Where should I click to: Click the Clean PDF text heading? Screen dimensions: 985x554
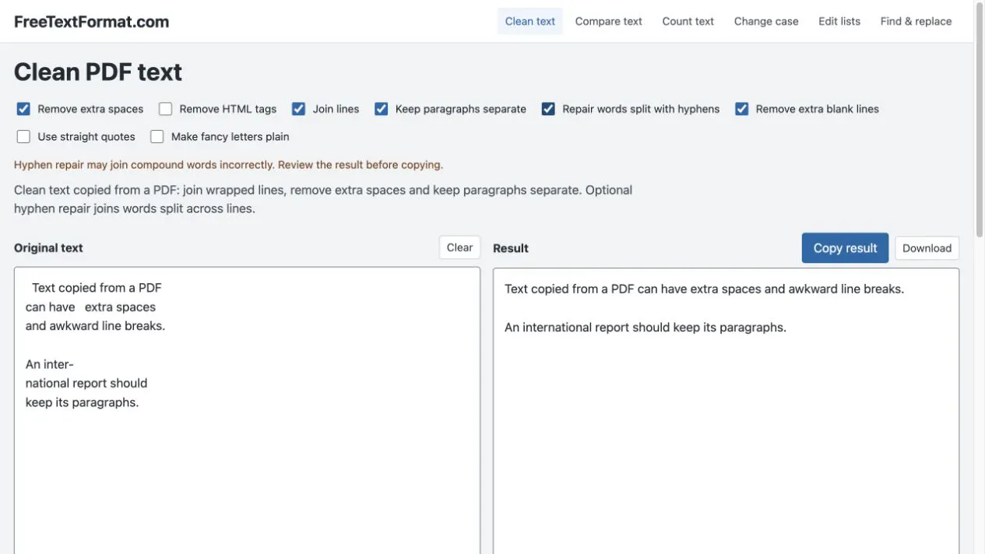[98, 72]
